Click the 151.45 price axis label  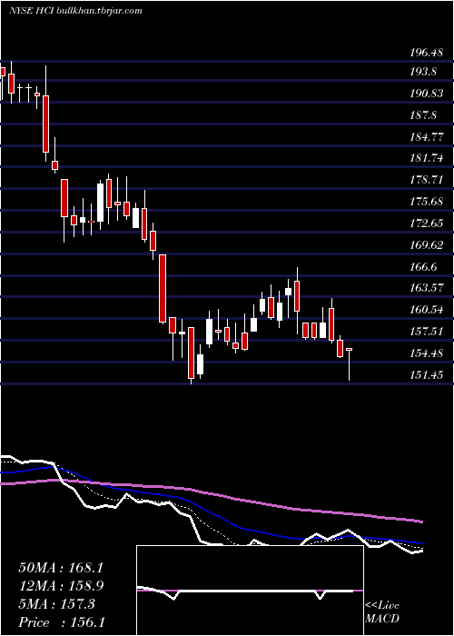point(426,374)
